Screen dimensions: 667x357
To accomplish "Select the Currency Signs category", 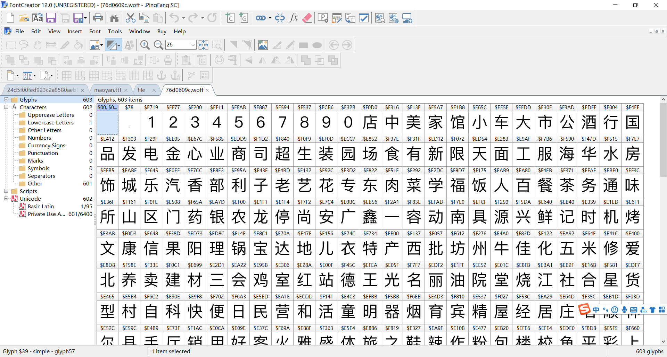I will tap(47, 145).
